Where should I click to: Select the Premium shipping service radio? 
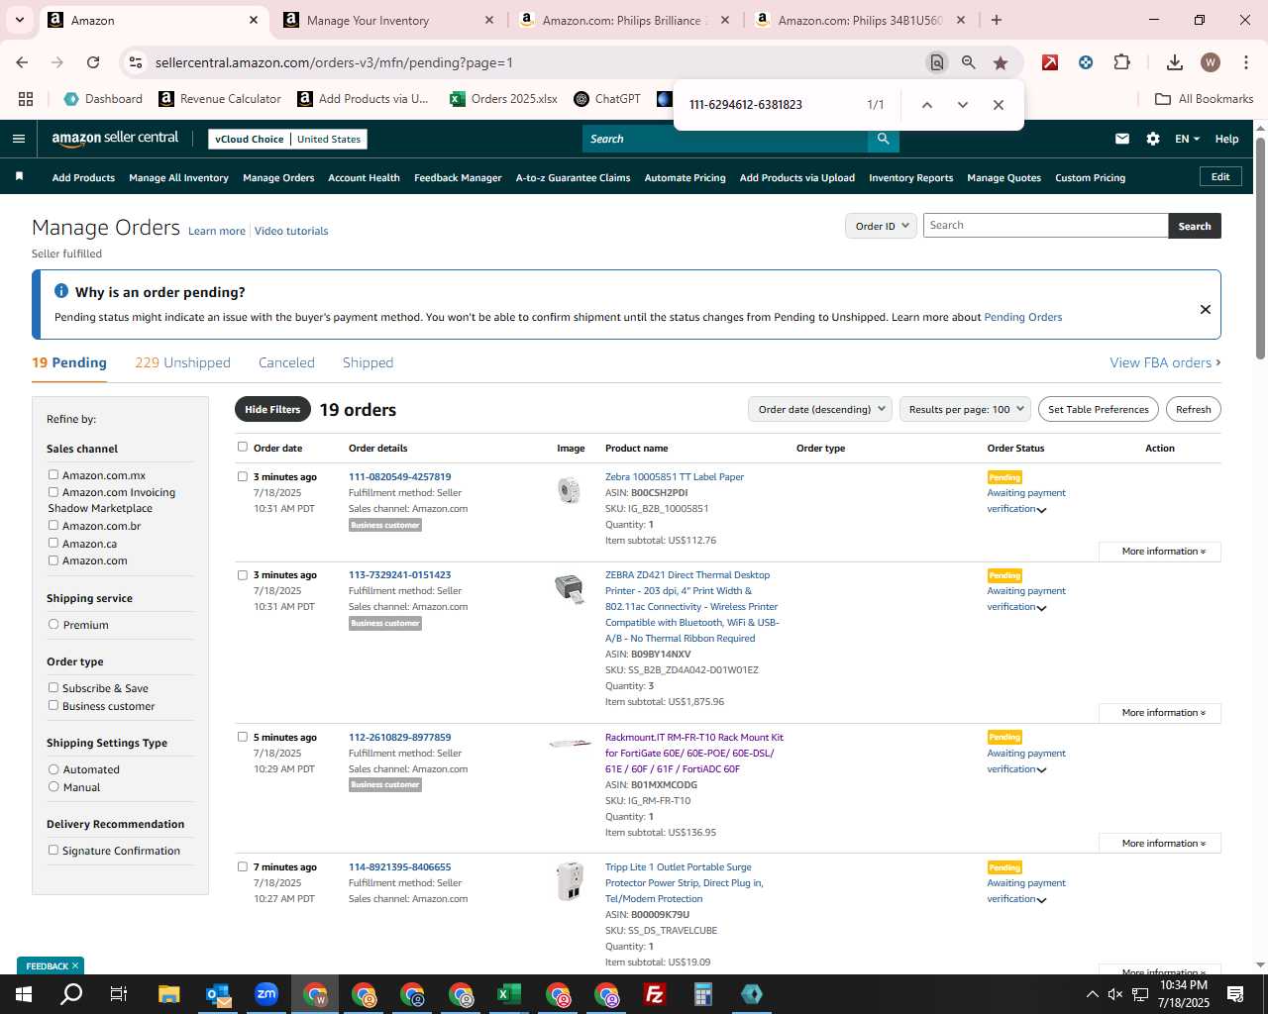click(53, 624)
